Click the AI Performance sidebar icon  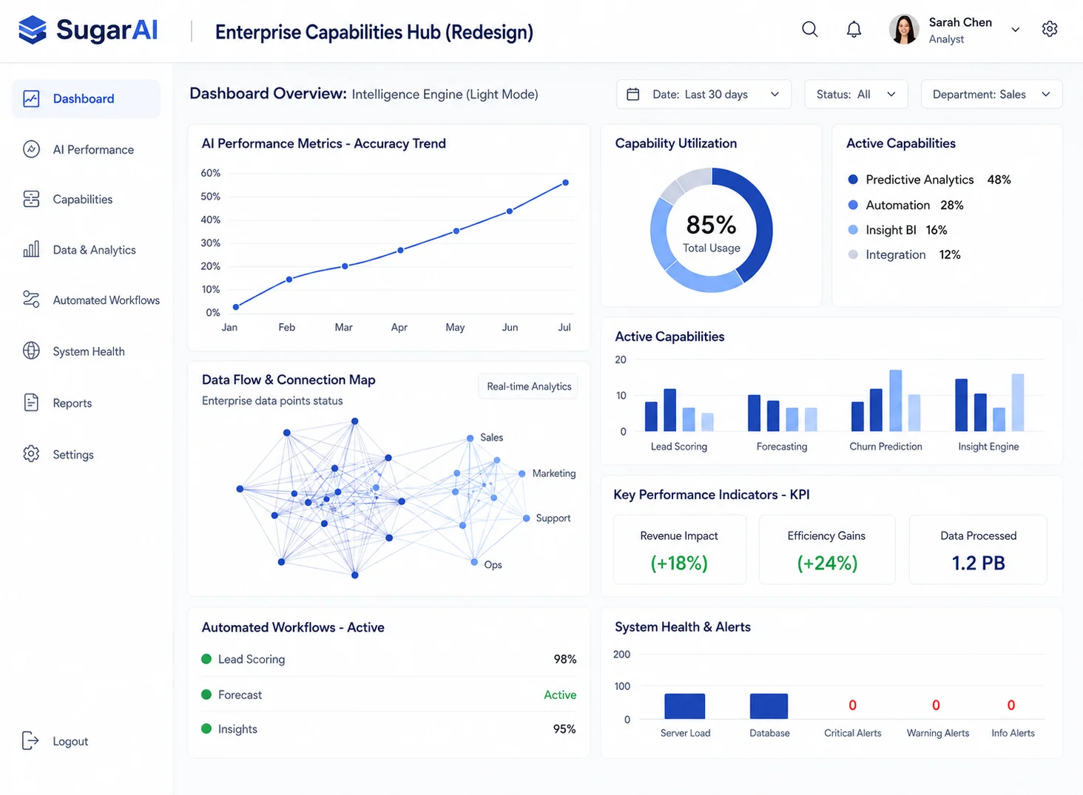point(31,149)
